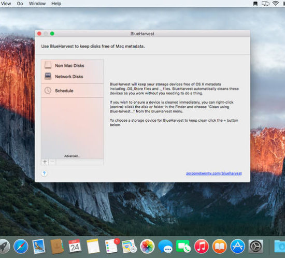Screen dimensions: 285x258
Task: Click the 'BlueHarvest will keep your storage' paragraph
Action: [x=174, y=89]
